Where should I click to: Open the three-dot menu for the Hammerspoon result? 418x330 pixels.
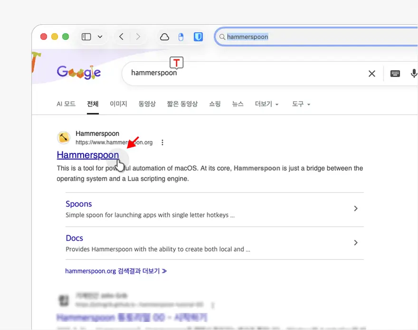[x=162, y=142]
